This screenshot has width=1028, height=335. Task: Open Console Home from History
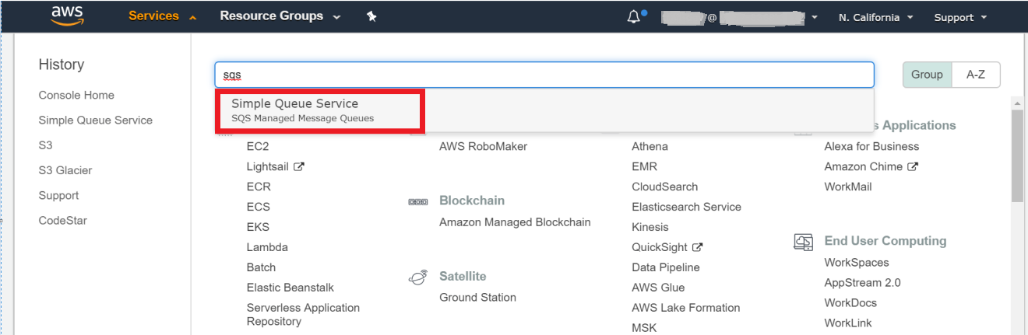(76, 95)
